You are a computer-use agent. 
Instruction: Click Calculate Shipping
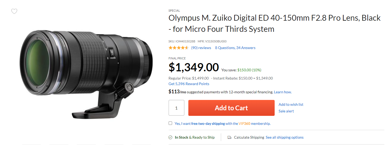click(x=249, y=137)
